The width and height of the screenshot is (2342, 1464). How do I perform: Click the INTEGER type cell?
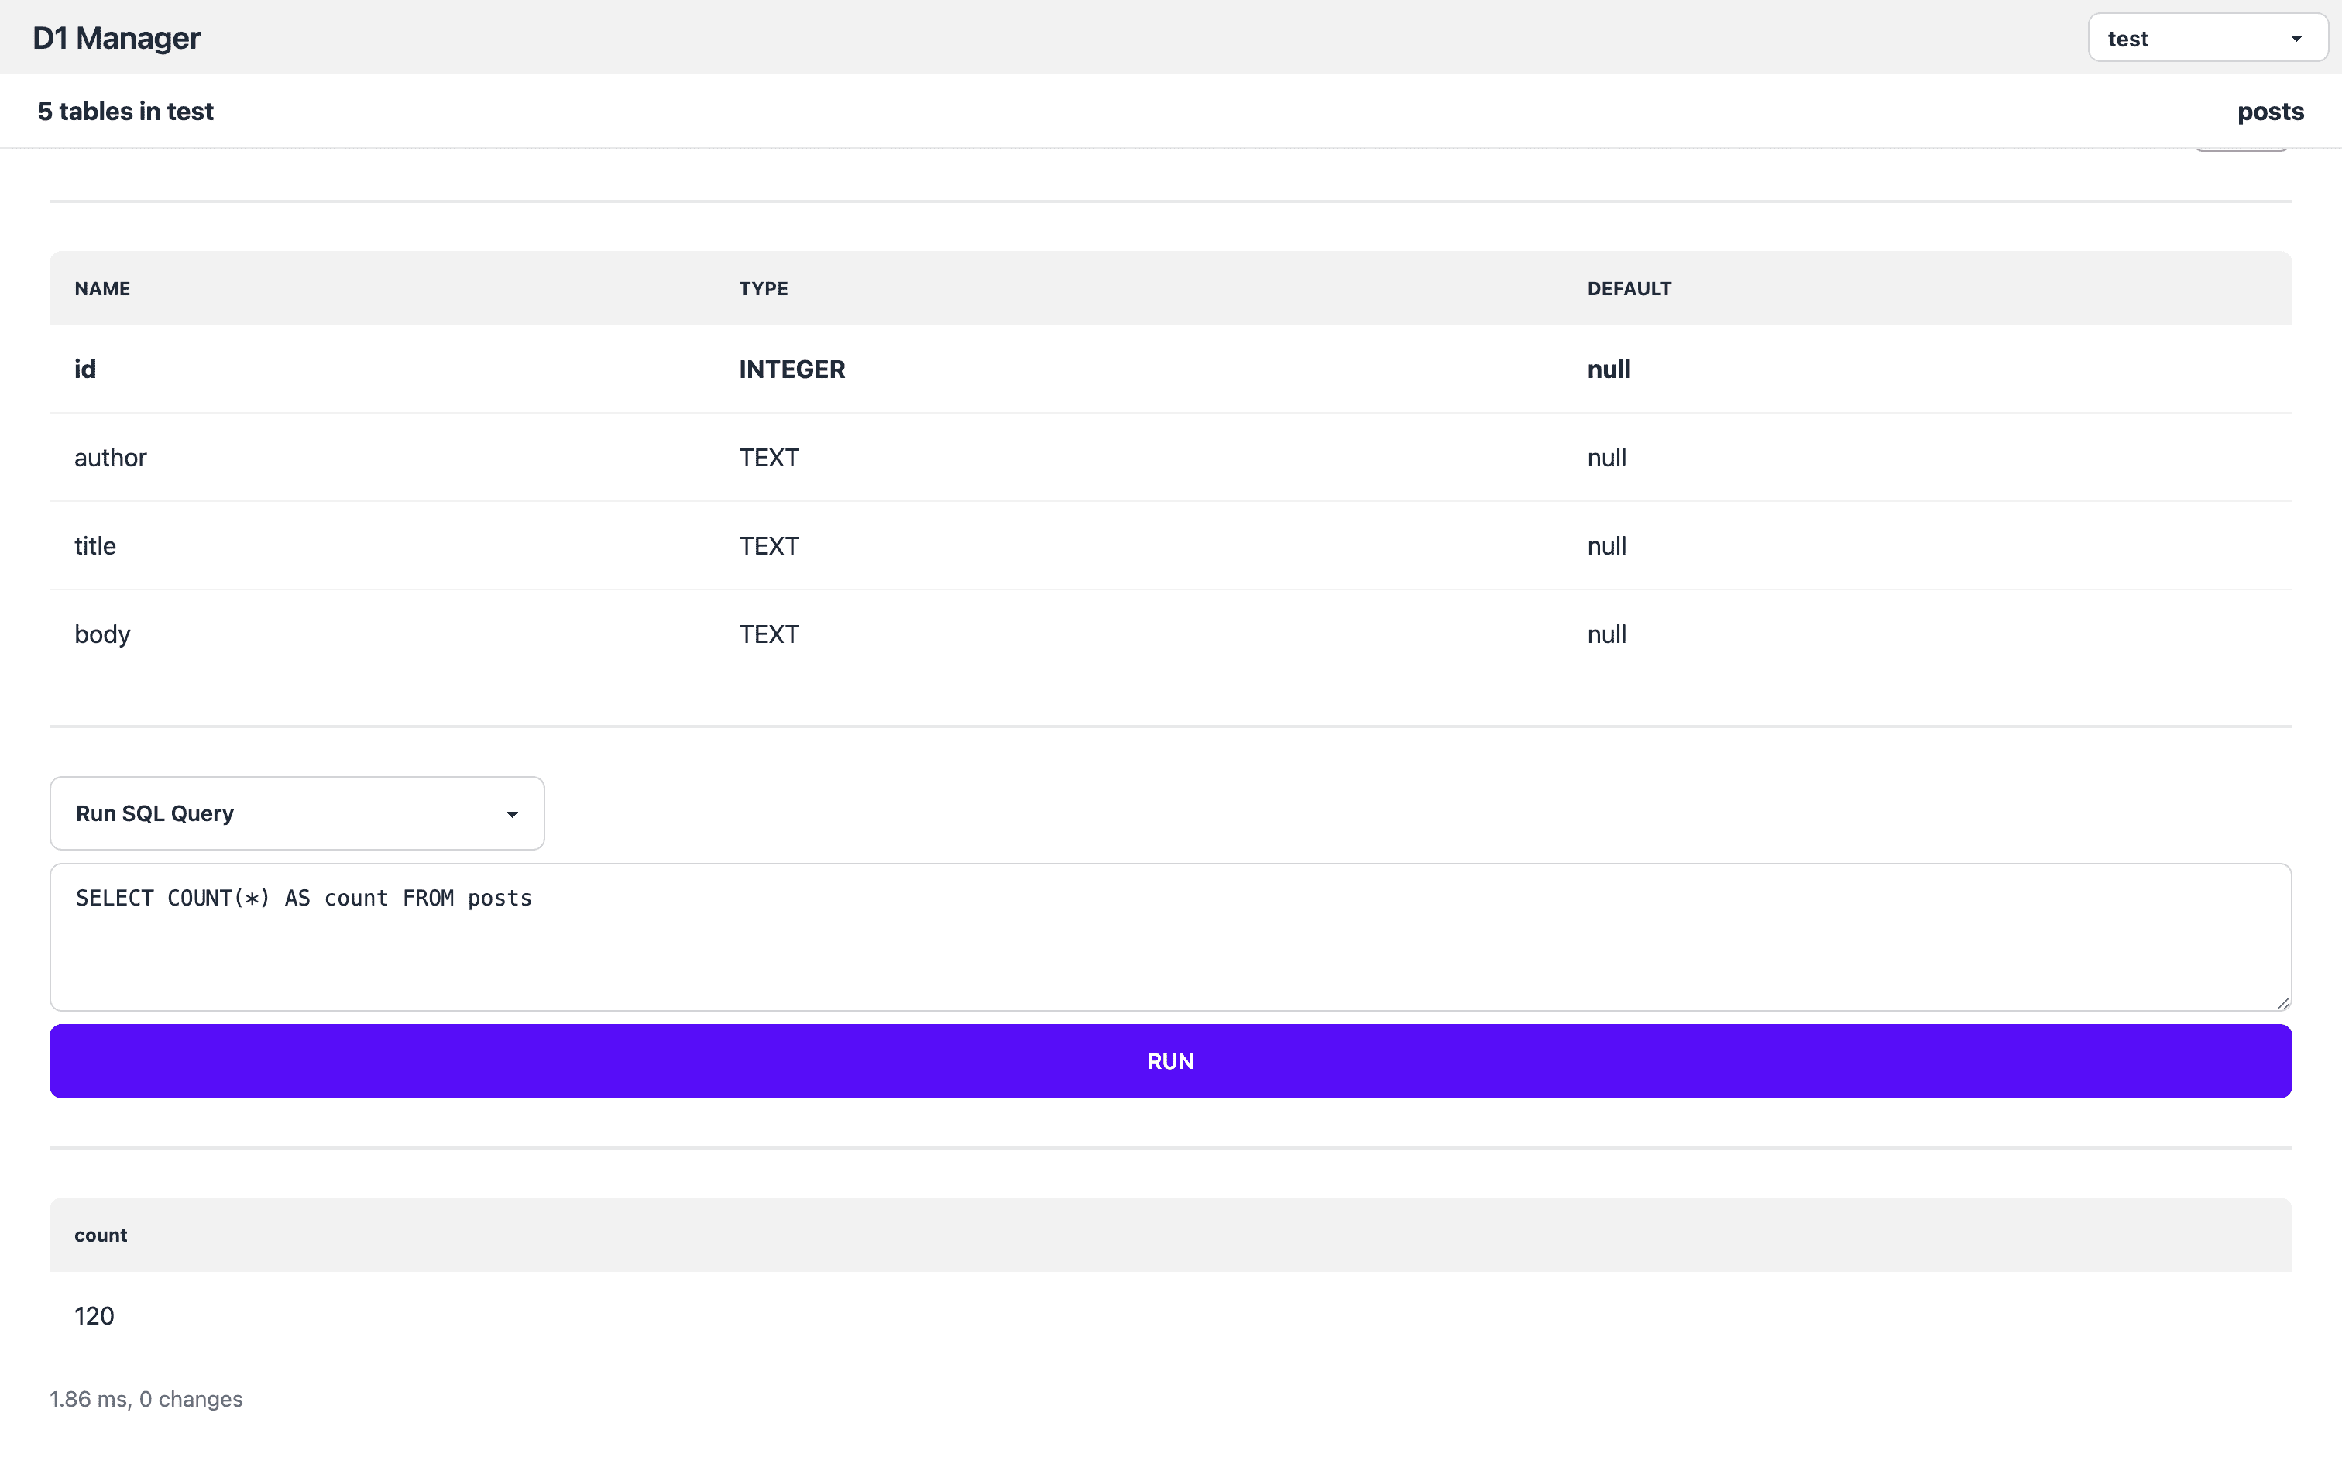pyautogui.click(x=792, y=369)
